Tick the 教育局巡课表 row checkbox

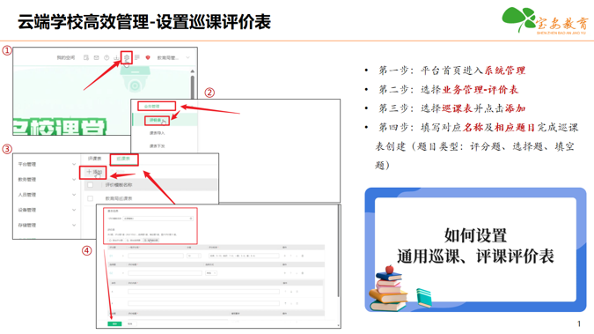[x=90, y=198]
